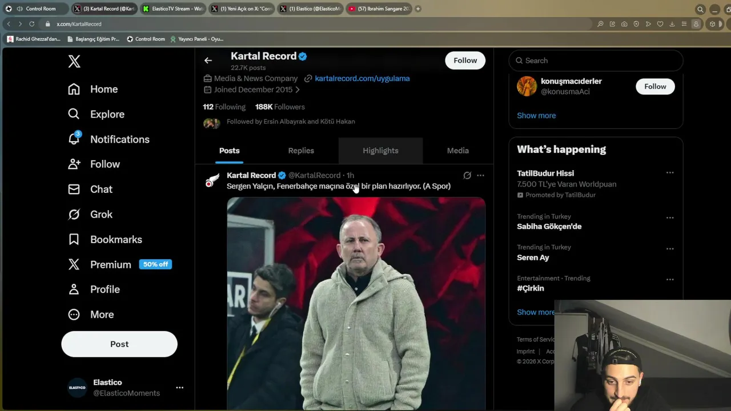Click the browser address bar
This screenshot has height=411, width=731.
320,24
